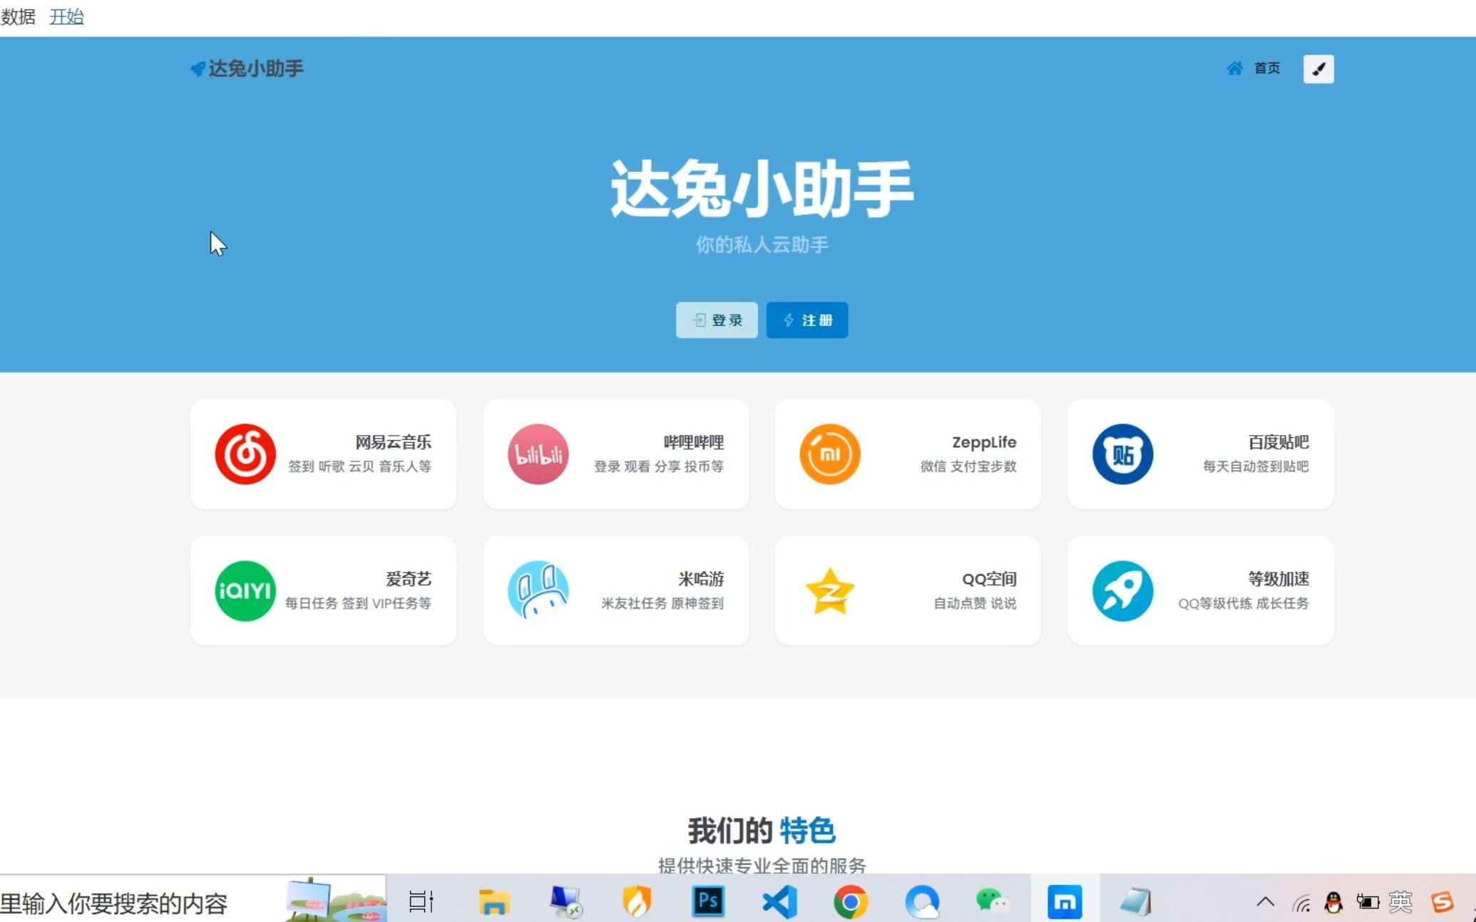Click the 等级加速 rocket icon
The width and height of the screenshot is (1476, 922).
pos(1122,591)
